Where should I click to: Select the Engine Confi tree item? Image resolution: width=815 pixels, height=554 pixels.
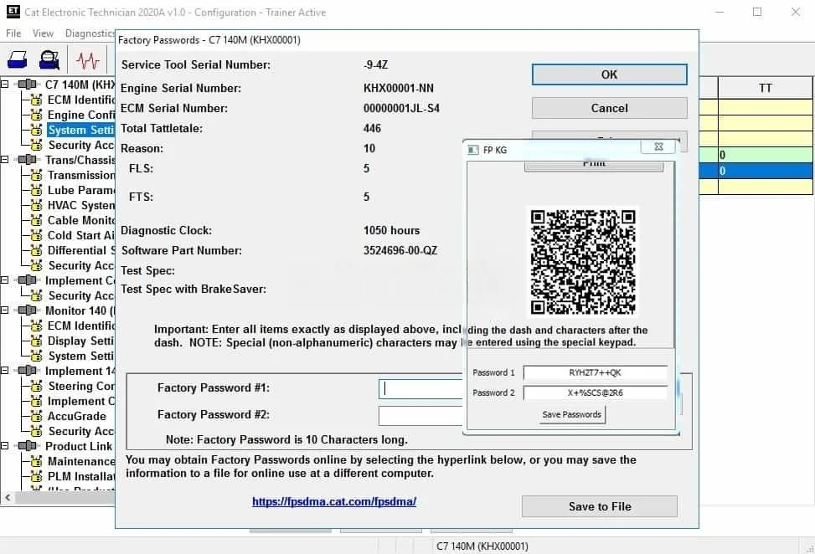[x=80, y=115]
